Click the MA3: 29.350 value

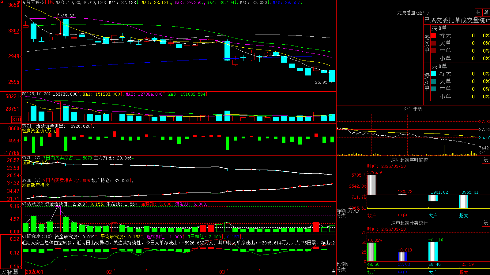click(x=189, y=2)
